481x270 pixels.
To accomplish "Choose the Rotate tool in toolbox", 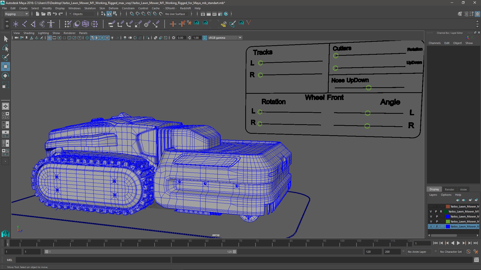I will pos(6,76).
